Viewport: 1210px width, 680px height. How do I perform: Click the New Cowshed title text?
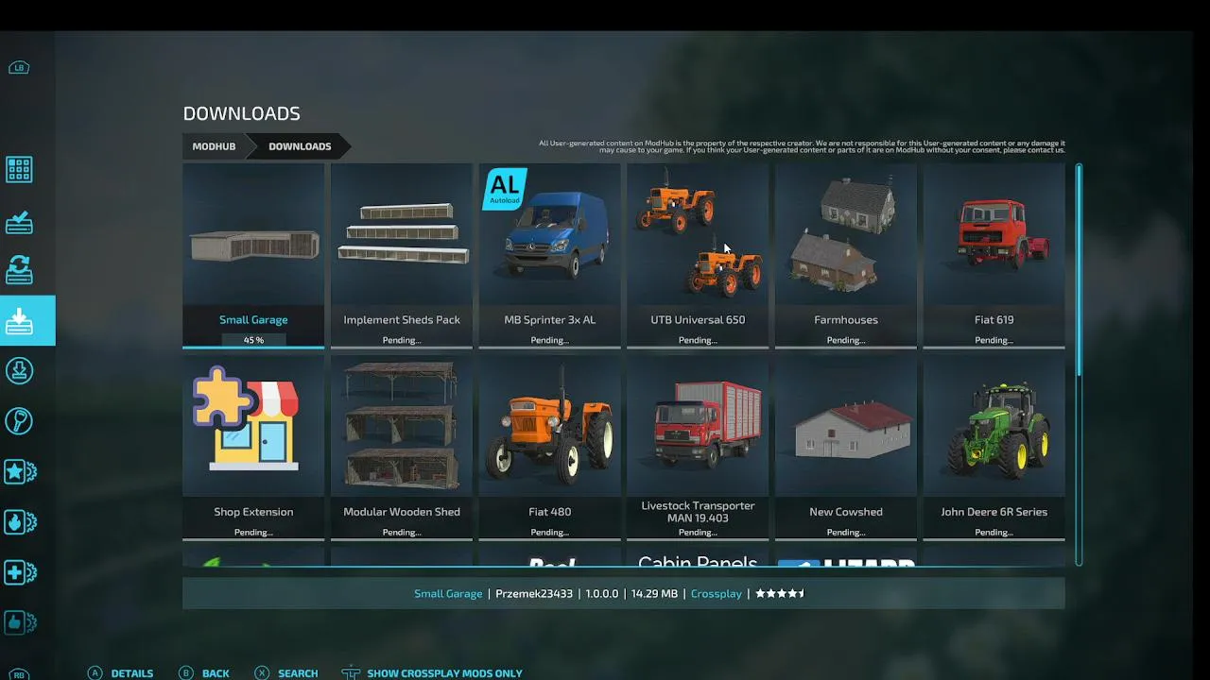tap(846, 512)
